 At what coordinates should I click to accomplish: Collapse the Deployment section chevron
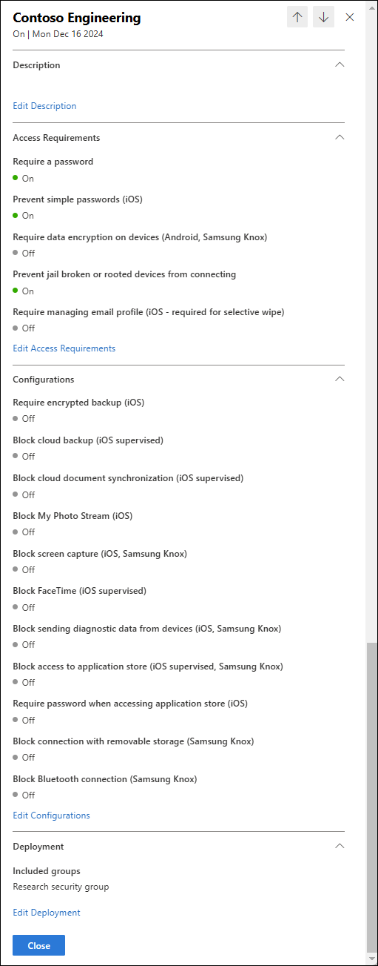pos(340,846)
